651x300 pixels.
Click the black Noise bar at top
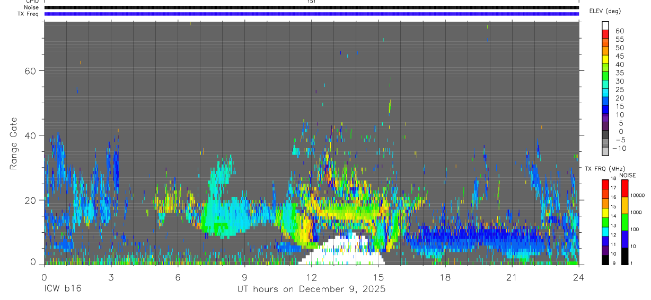(311, 7)
